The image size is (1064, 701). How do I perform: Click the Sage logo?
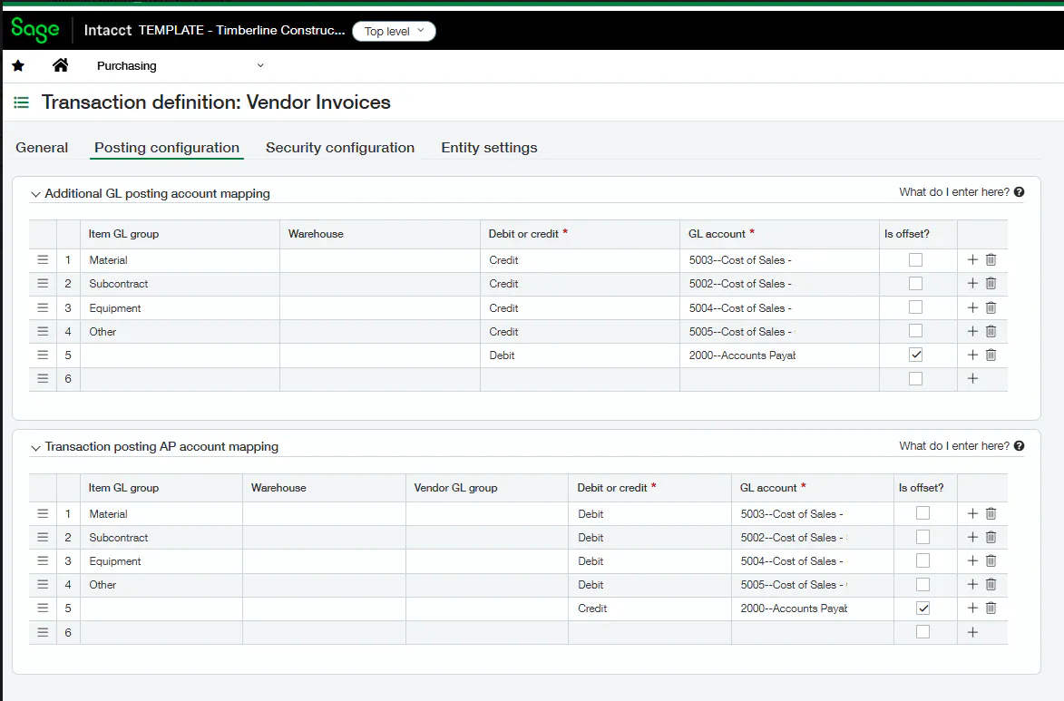click(35, 30)
